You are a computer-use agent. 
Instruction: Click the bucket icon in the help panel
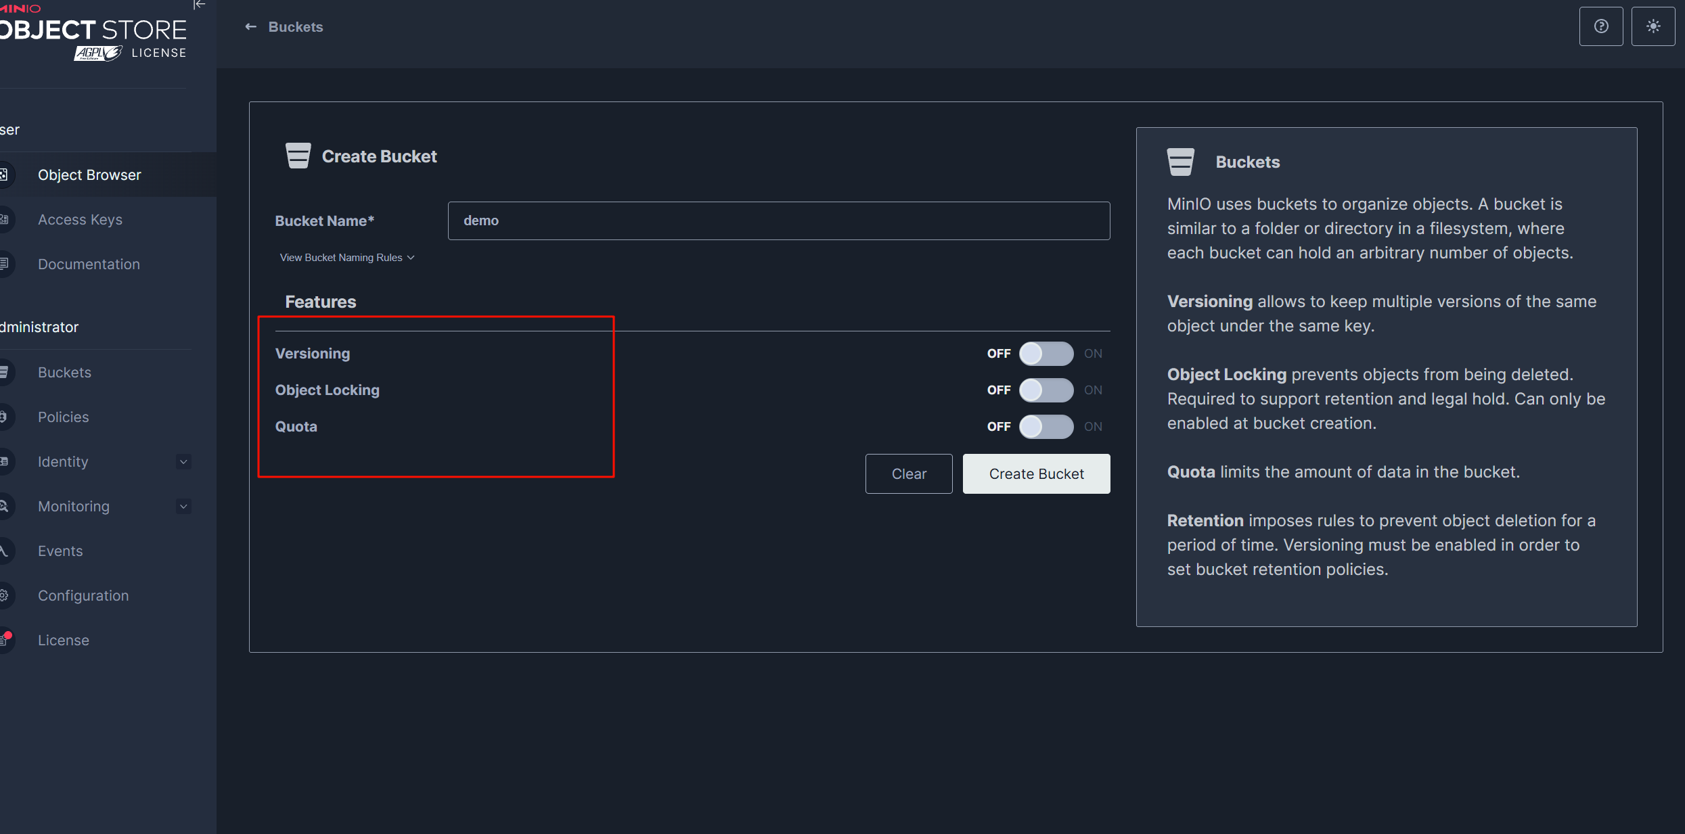(x=1181, y=162)
